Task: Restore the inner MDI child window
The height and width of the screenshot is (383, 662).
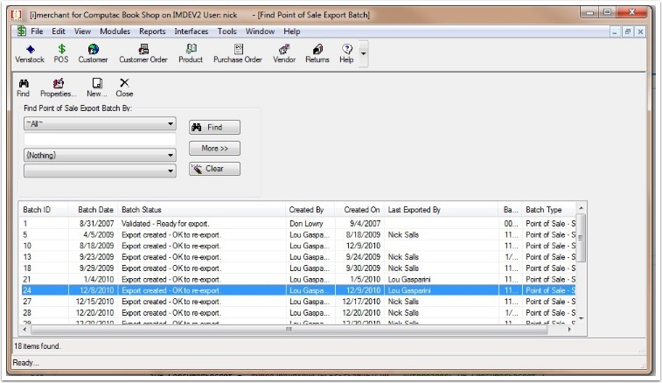Action: tap(627, 31)
